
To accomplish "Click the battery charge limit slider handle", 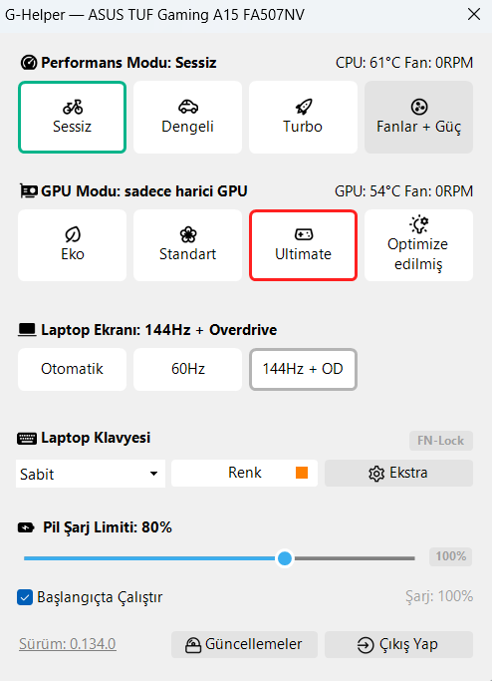I will click(x=285, y=558).
